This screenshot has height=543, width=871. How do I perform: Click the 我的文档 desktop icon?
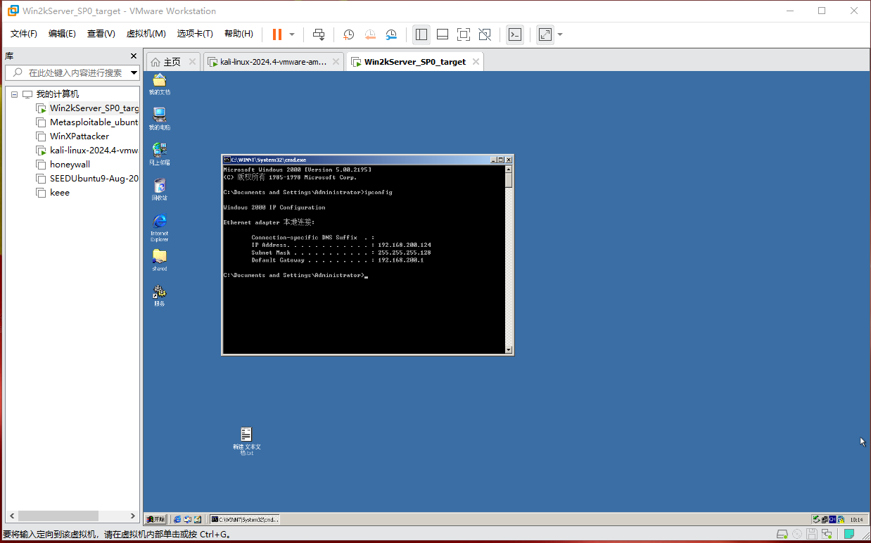(x=160, y=84)
